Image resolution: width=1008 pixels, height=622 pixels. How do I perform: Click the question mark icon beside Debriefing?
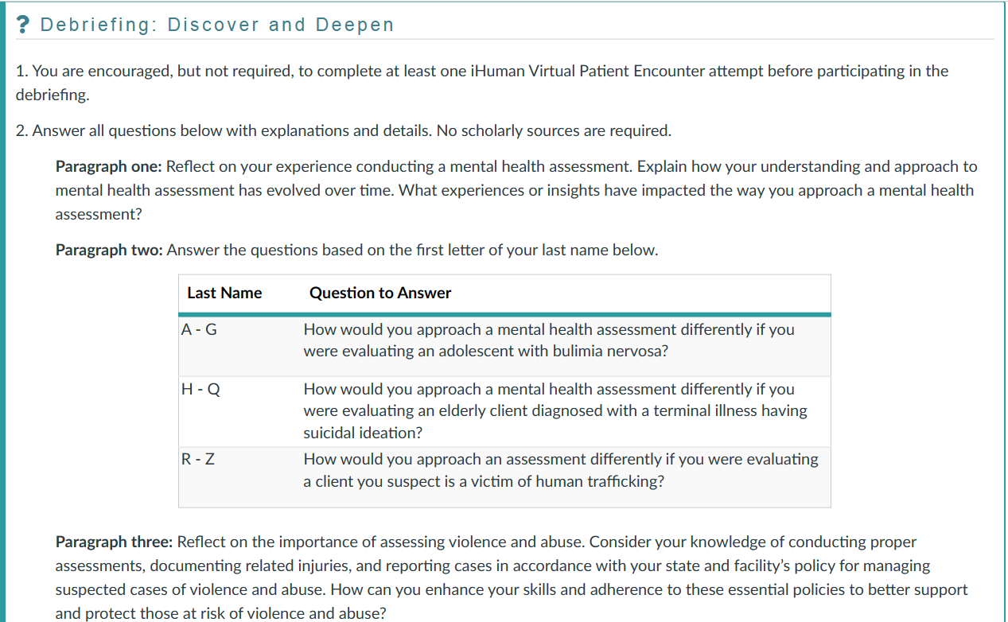coord(24,25)
